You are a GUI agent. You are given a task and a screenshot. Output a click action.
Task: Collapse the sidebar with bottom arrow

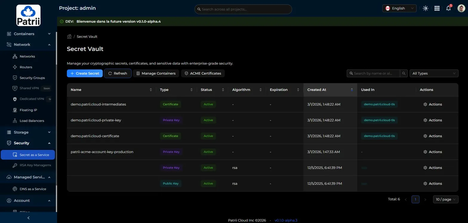point(28,218)
